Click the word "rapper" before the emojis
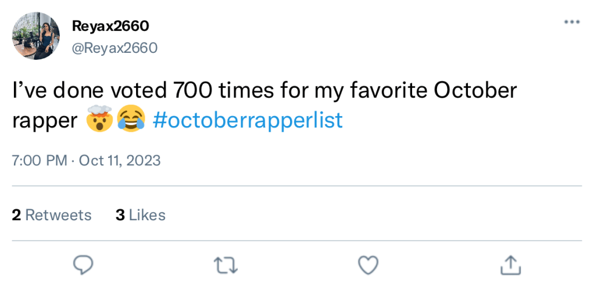 [45, 120]
